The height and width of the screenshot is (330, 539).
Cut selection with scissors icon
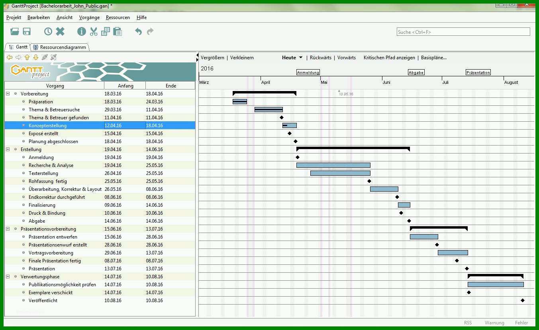[x=94, y=31]
